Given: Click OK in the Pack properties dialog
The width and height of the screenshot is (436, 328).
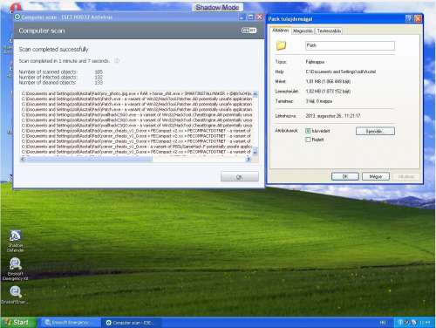Looking at the screenshot, I should 345,176.
